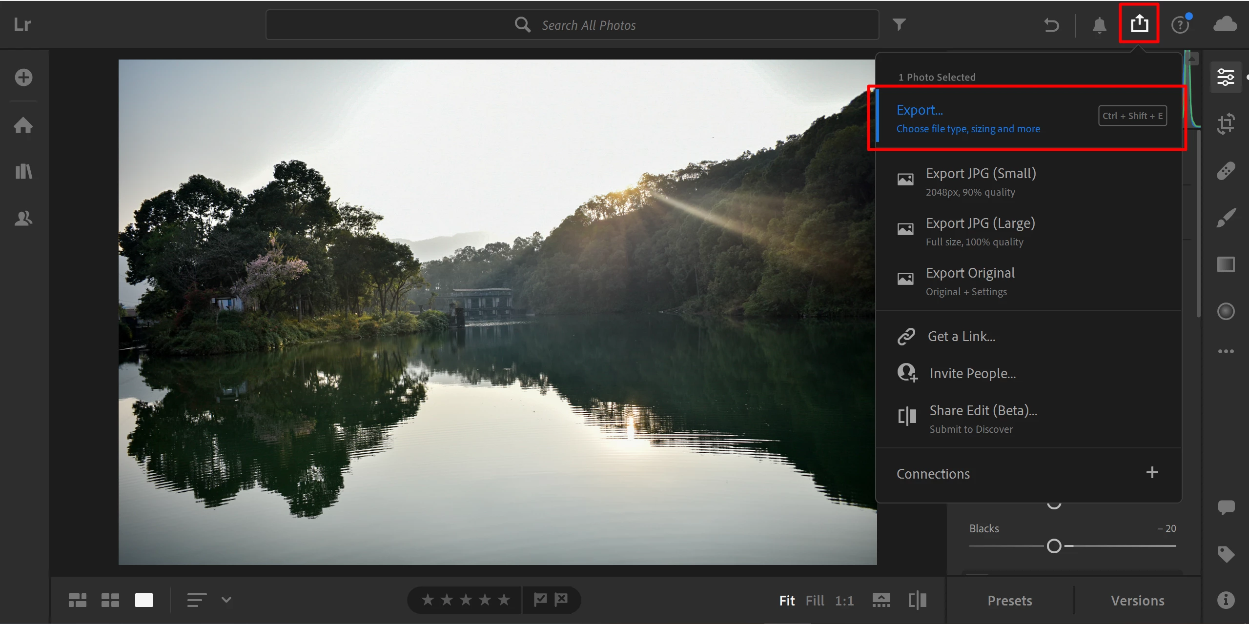This screenshot has width=1249, height=624.
Task: Toggle show original before/after view
Action: 917,600
